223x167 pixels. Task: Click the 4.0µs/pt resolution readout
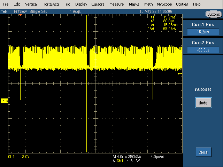tap(157, 157)
